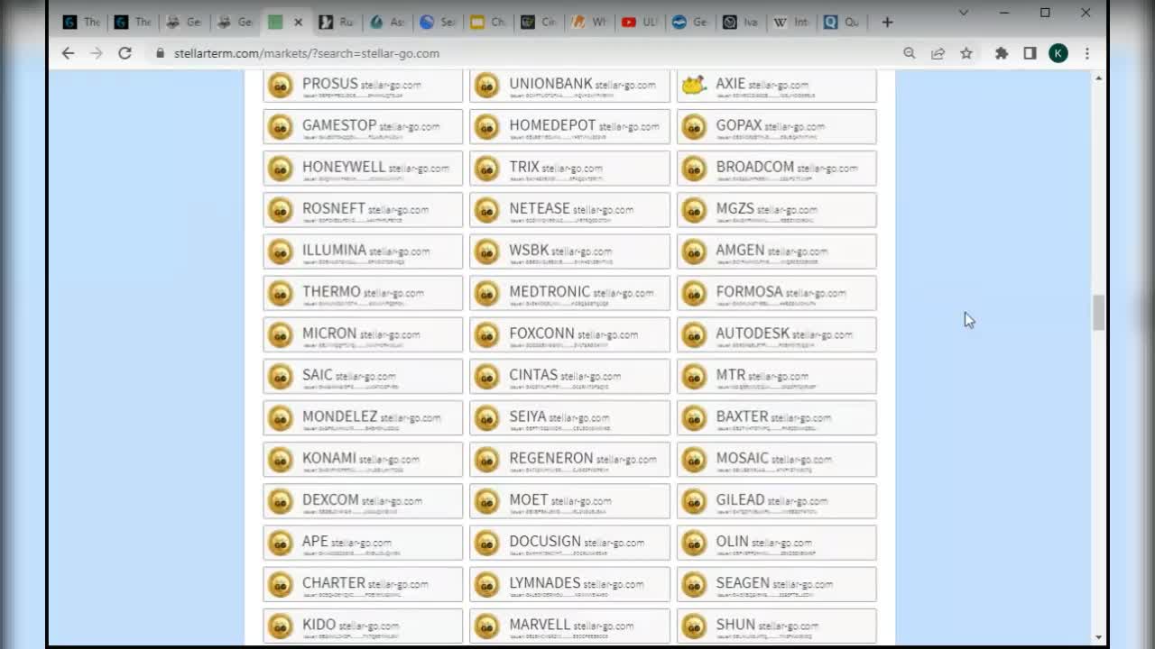
Task: Switch to the Wikipedia tab
Action: click(x=791, y=22)
